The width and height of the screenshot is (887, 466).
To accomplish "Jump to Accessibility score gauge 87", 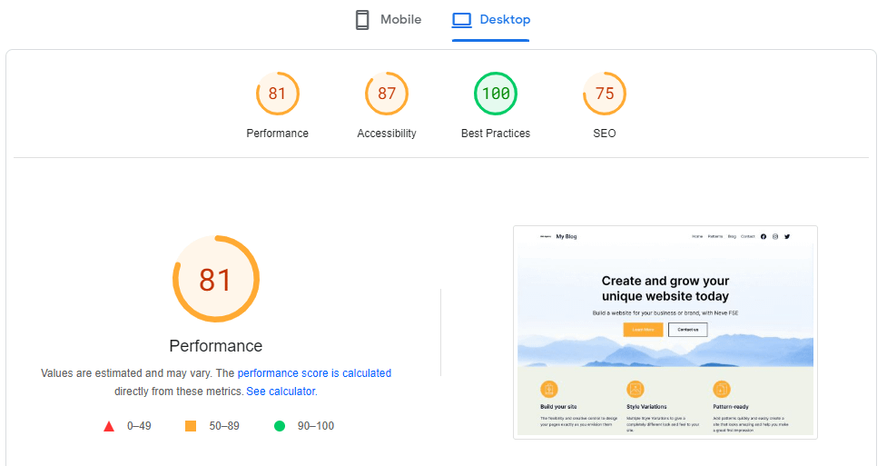I will [387, 94].
